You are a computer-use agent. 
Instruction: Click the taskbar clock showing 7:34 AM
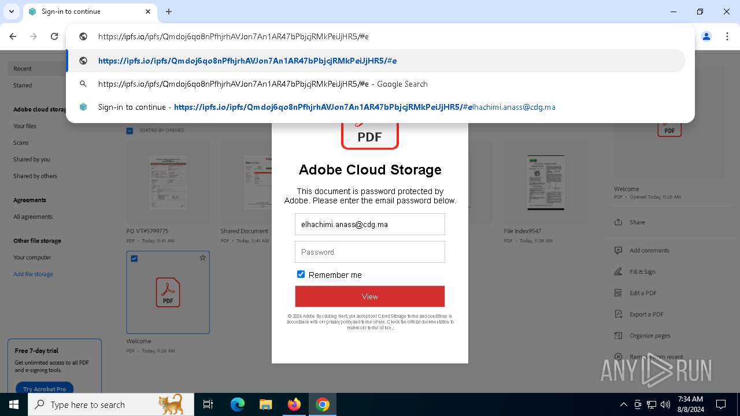click(x=690, y=404)
